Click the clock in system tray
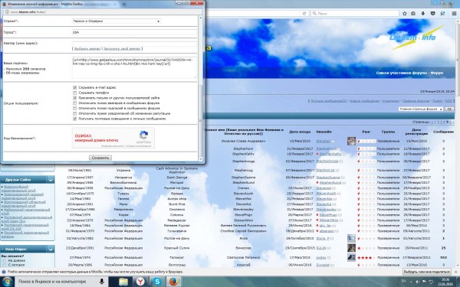 point(445,282)
